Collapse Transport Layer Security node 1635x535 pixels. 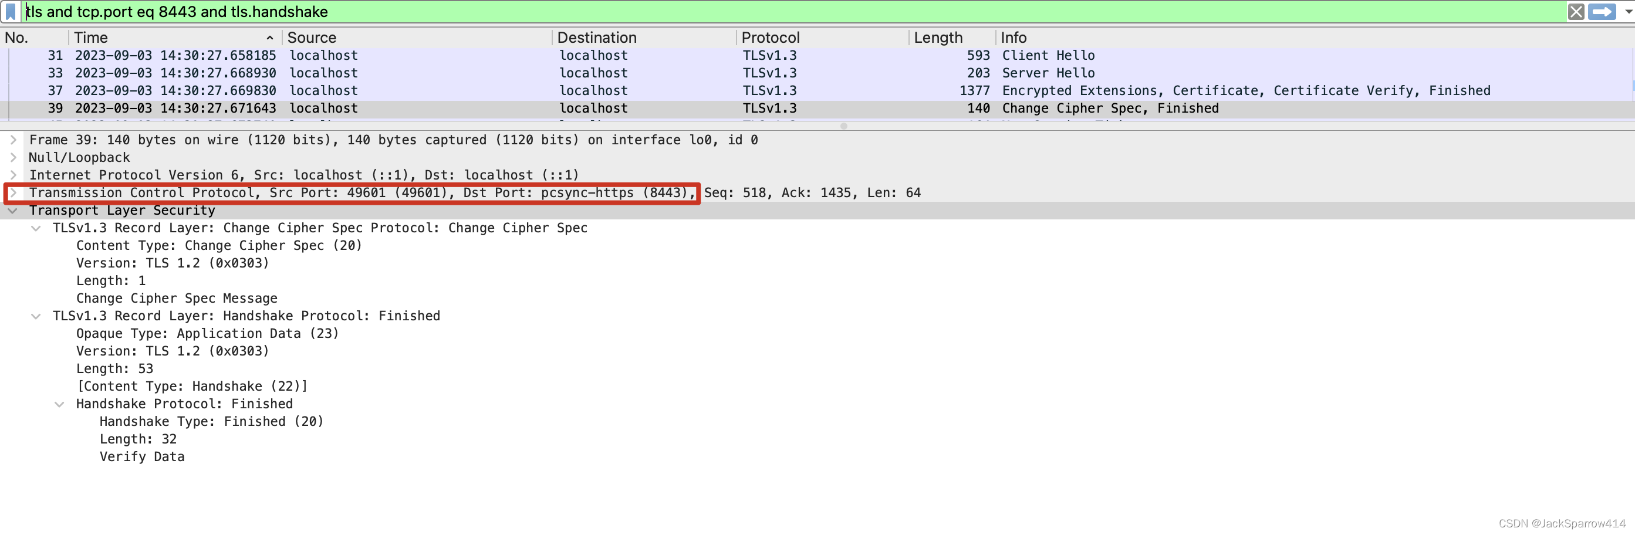coord(13,211)
